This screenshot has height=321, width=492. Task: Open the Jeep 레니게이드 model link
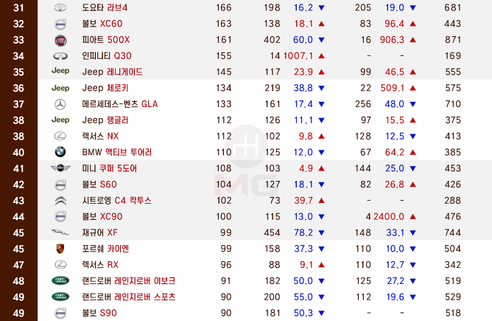(113, 72)
